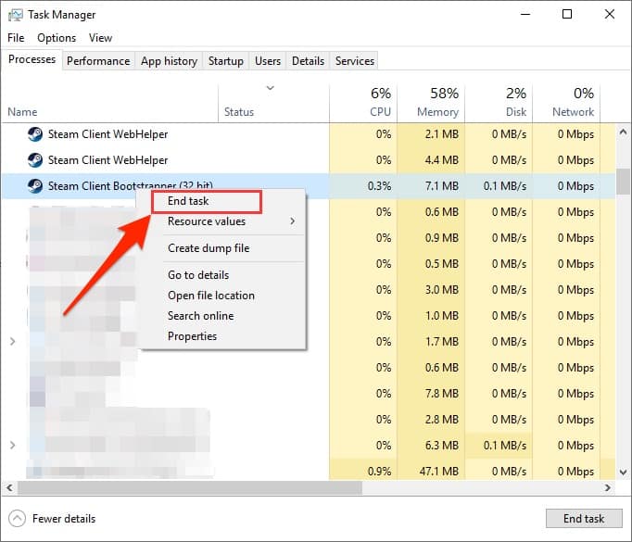Screen dimensions: 632x542
Task: Maximize the Task Manager window
Action: (567, 14)
